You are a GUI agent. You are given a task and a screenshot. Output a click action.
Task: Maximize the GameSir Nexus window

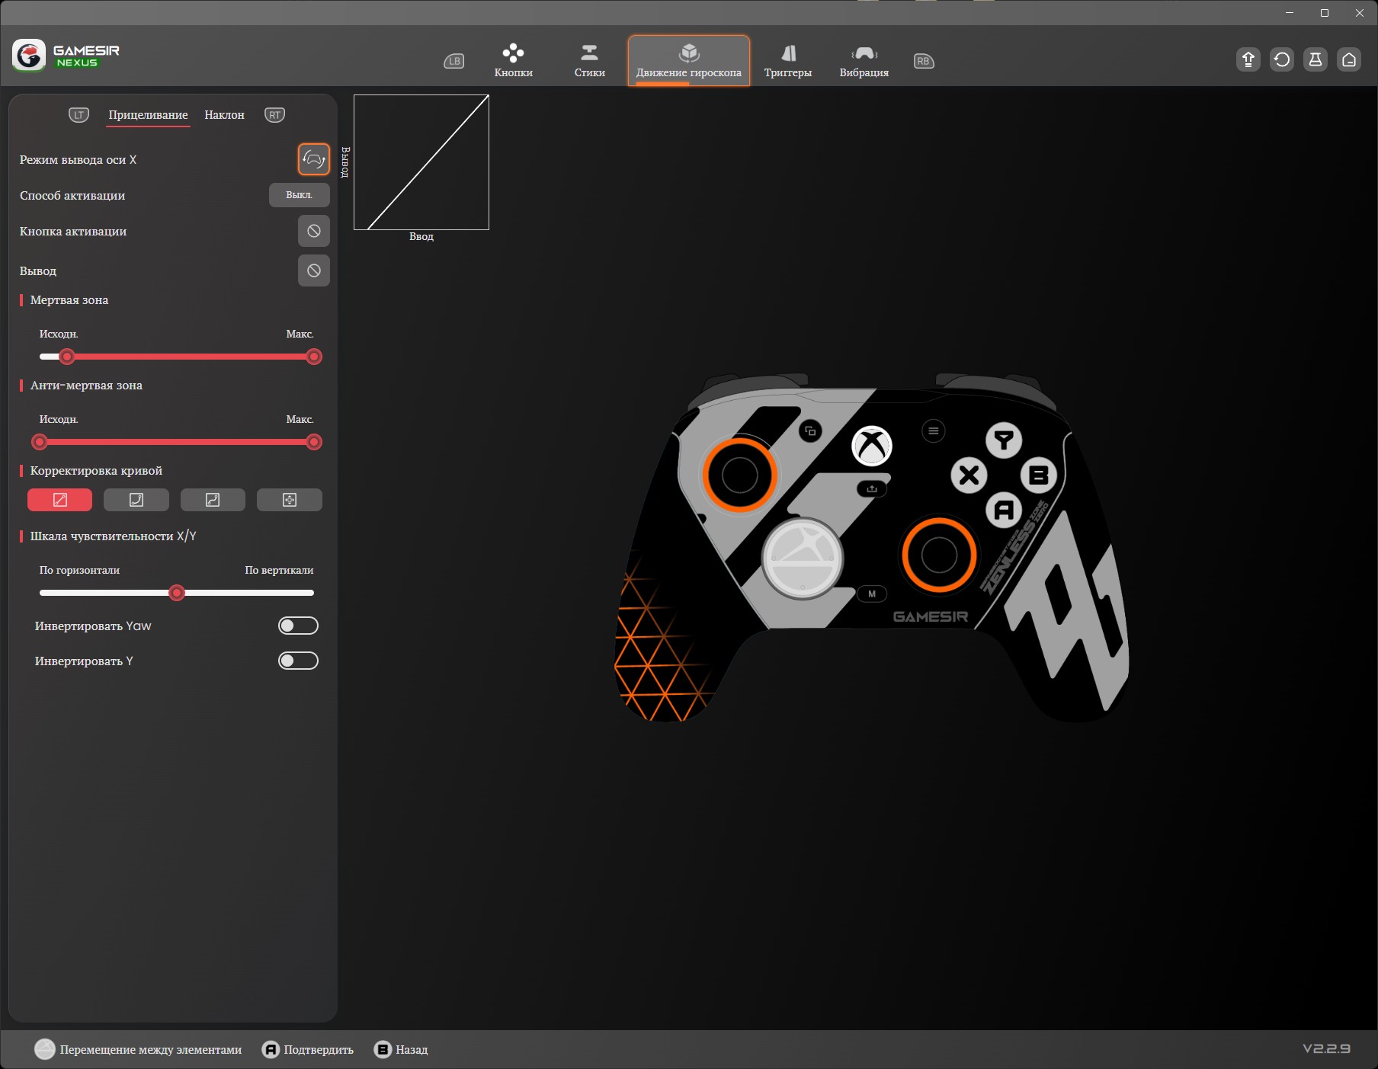pyautogui.click(x=1325, y=13)
